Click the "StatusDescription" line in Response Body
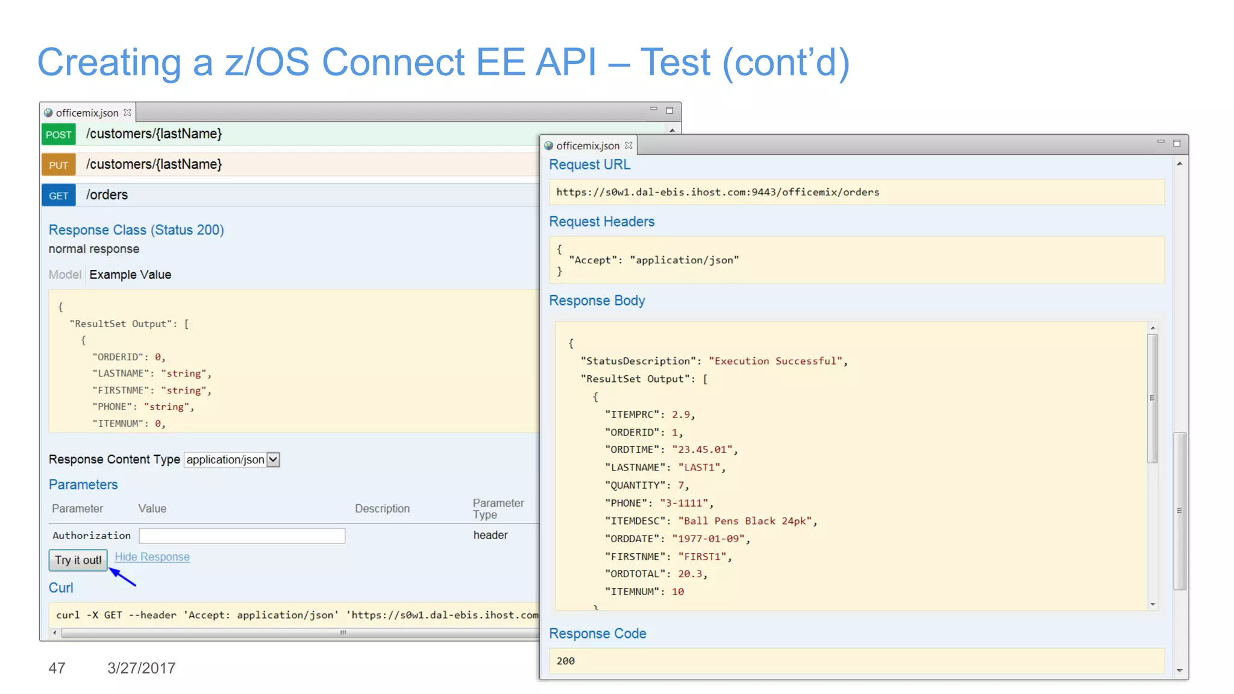This screenshot has height=694, width=1234. 714,361
